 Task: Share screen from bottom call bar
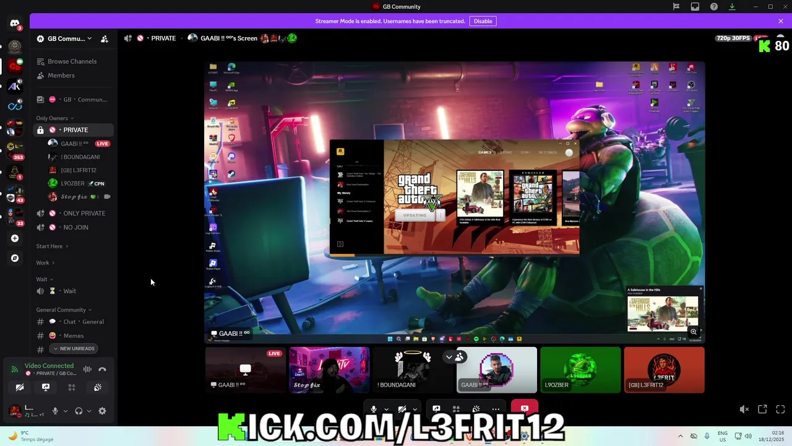[436, 409]
